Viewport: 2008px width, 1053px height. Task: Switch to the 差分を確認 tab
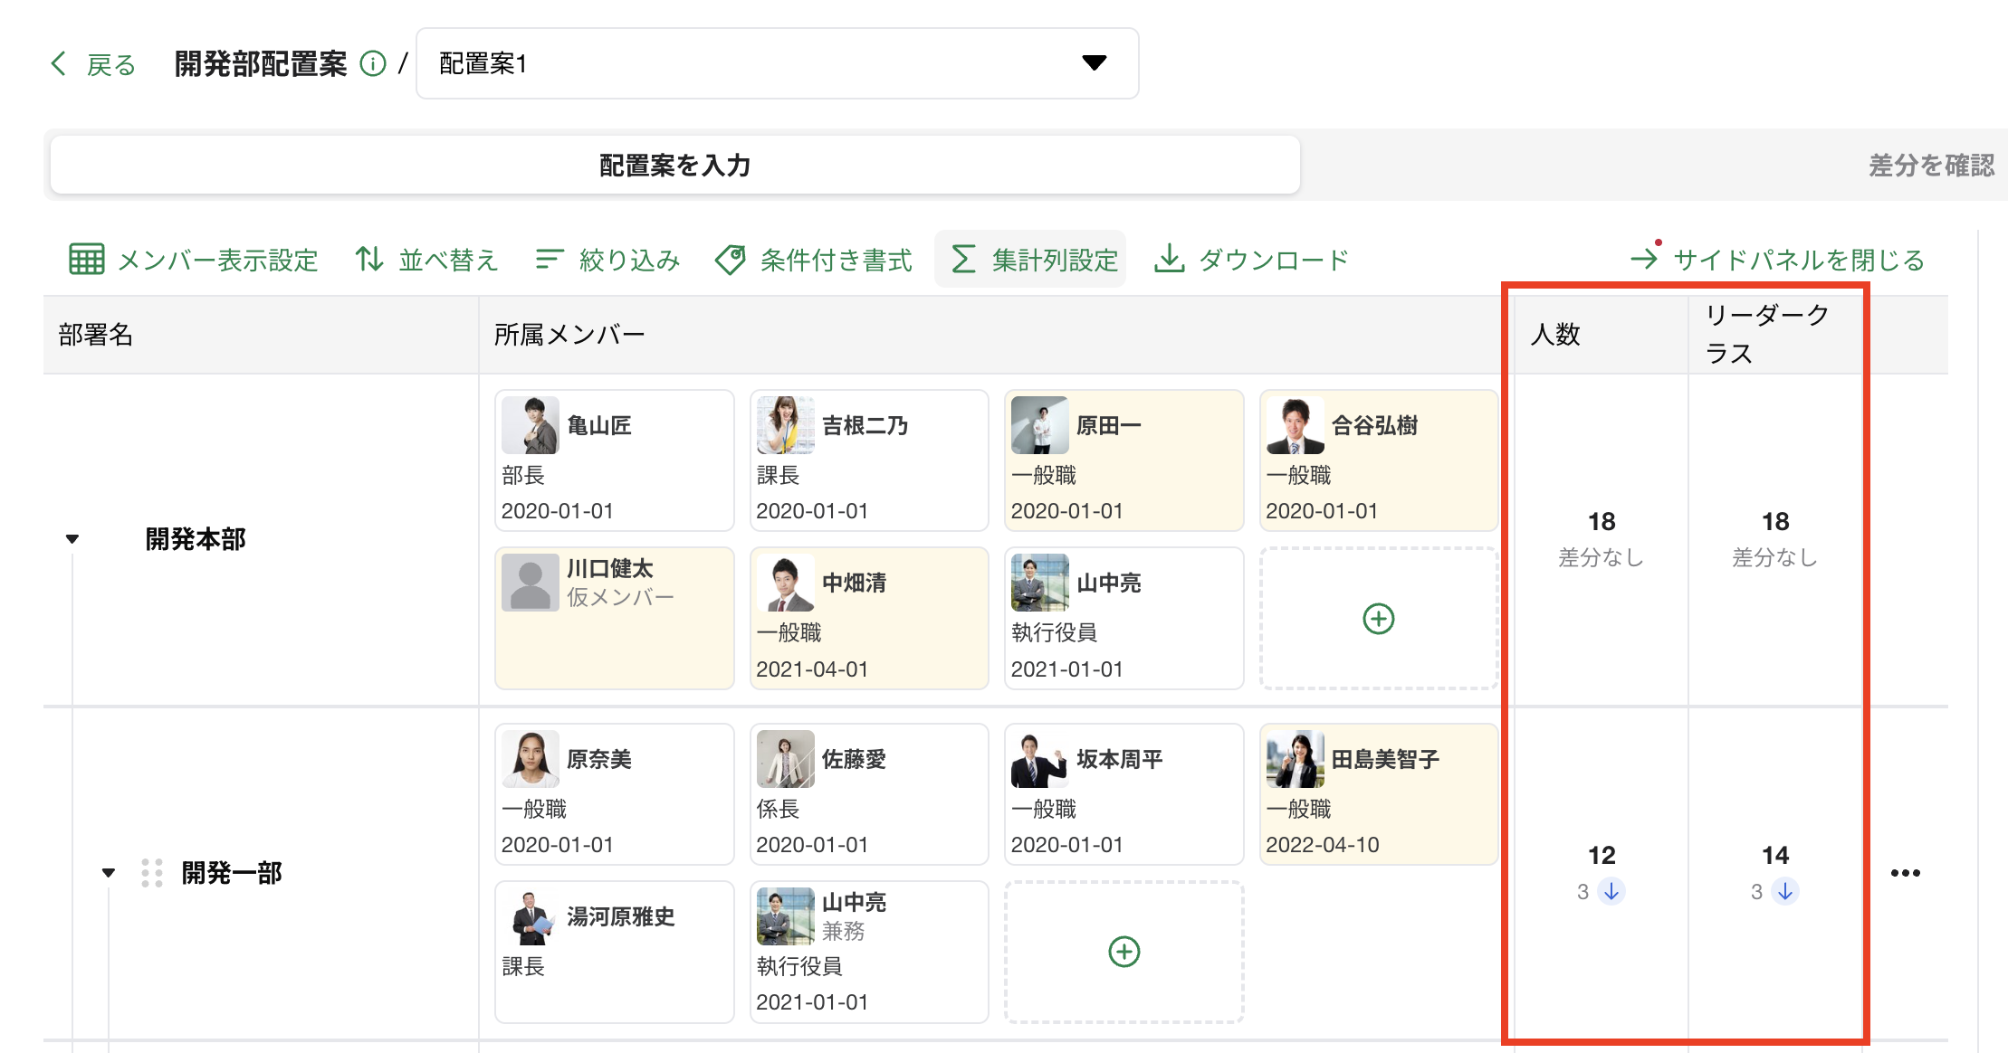pos(1930,166)
